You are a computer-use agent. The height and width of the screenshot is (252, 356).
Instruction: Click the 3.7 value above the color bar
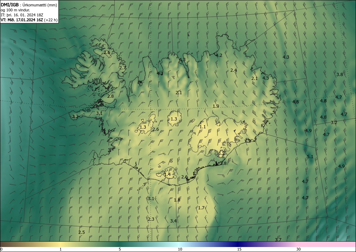coord(278,240)
